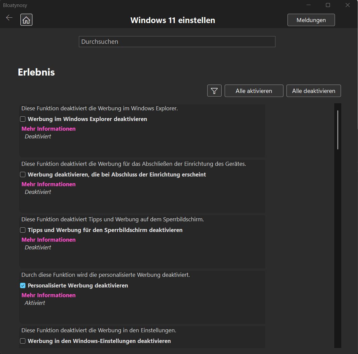
Task: Open the Meldungen button
Action: [311, 20]
